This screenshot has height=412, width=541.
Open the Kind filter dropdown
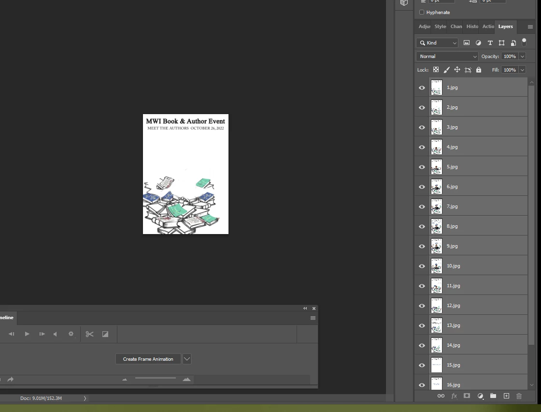coord(437,43)
